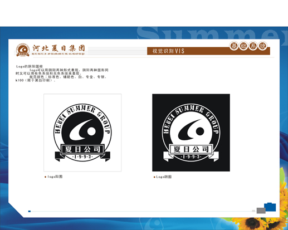Click 夏日公司 plate in the black logo
The width and height of the screenshot is (288, 230).
(x=191, y=149)
